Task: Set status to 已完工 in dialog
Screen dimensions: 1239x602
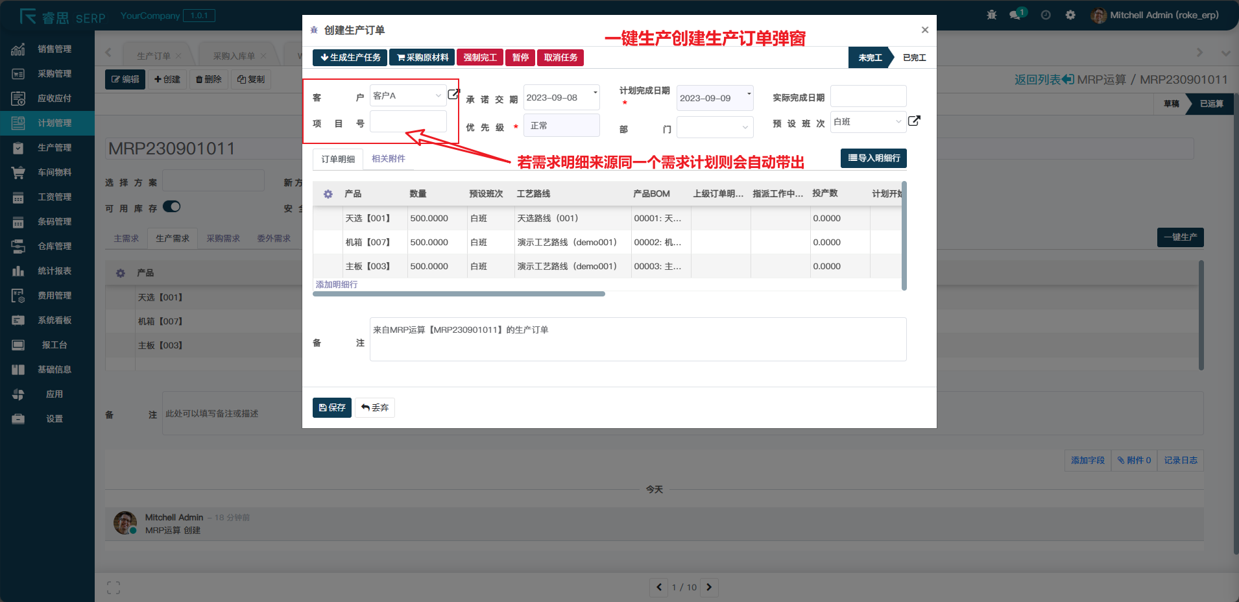Action: (x=914, y=58)
